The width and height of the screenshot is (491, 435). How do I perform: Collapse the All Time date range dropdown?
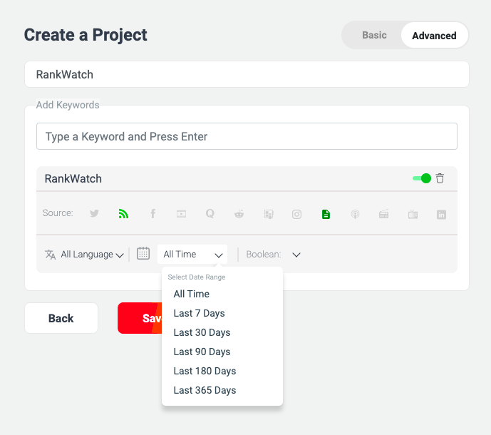(192, 254)
